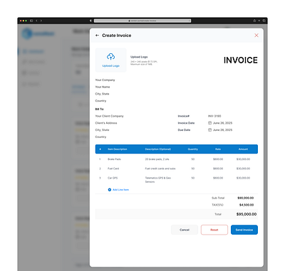Click the red Reset button
Image resolution: width=285 pixels, height=271 pixels.
coord(214,230)
